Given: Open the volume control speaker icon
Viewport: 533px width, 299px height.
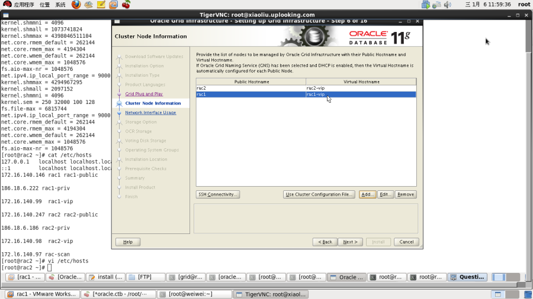Looking at the screenshot, I should pyautogui.click(x=447, y=4).
